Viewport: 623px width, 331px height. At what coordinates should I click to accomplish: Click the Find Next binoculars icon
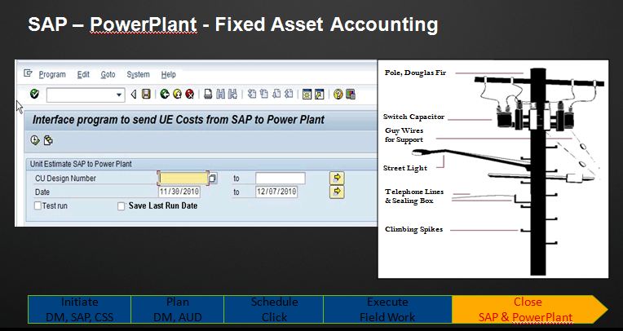click(233, 95)
